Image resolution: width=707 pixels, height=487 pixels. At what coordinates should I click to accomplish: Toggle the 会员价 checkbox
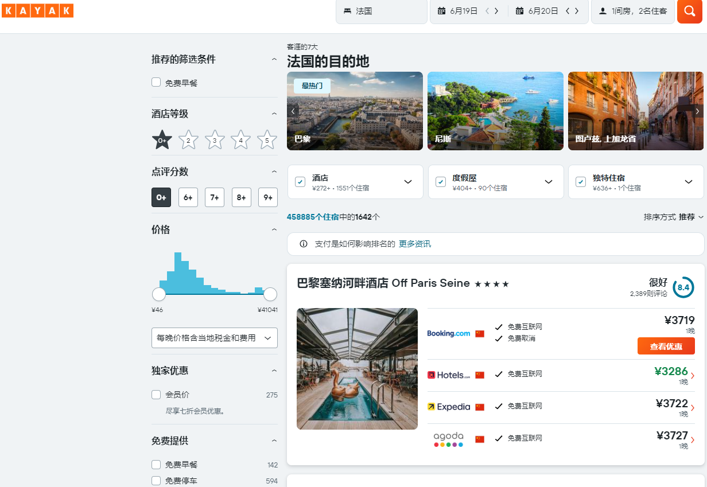click(x=156, y=395)
